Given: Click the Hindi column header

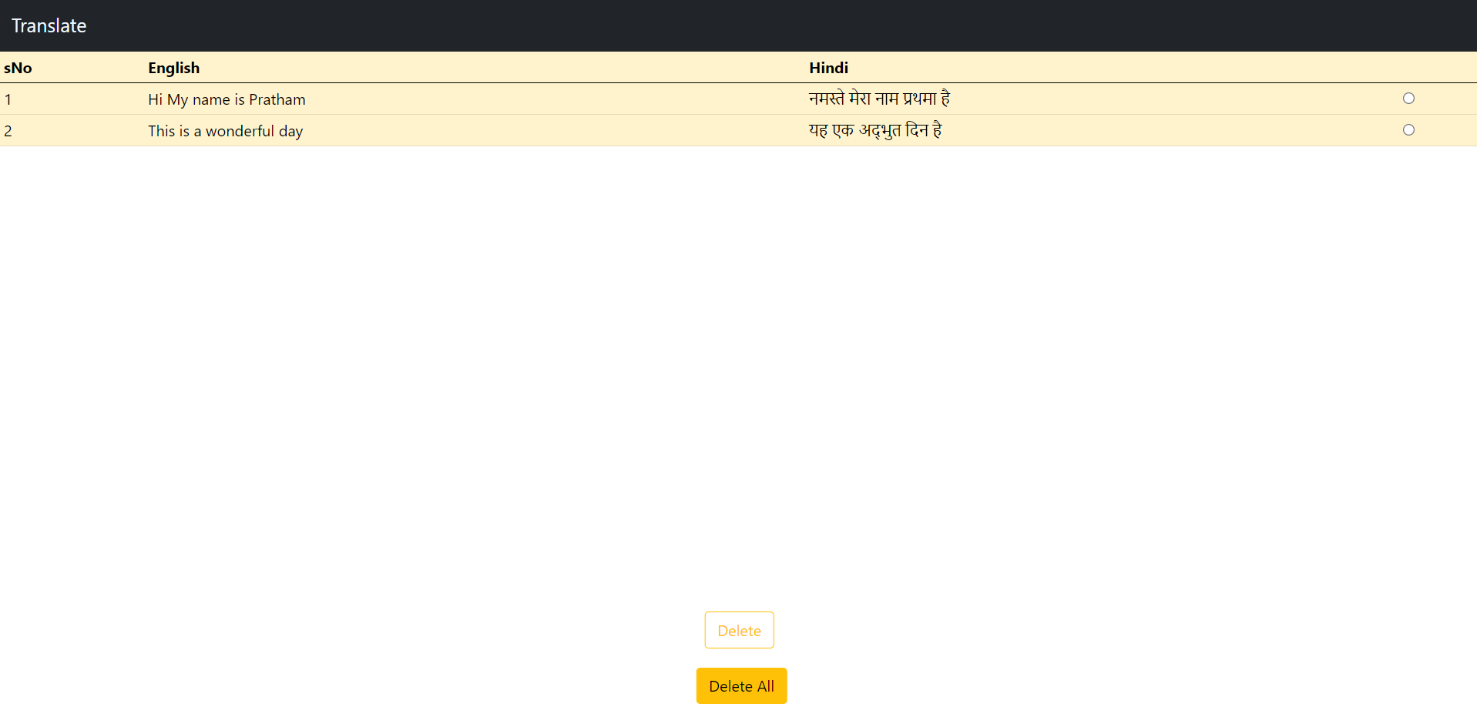Looking at the screenshot, I should (x=828, y=68).
